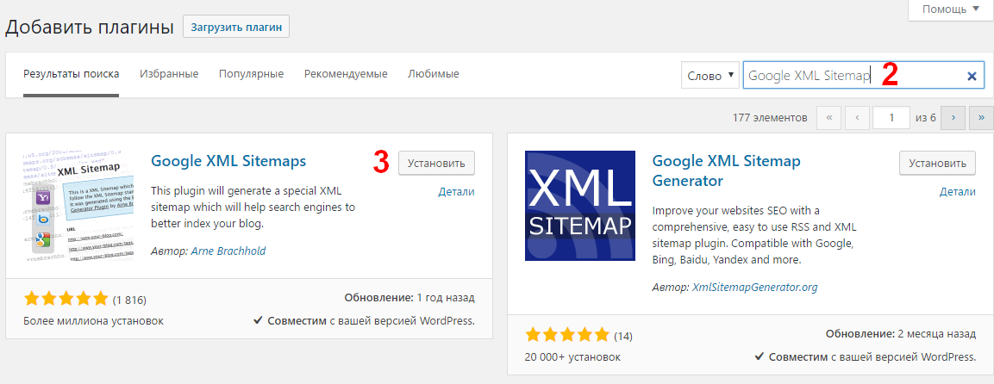Screen dimensions: 994x384
Task: Click the из 6 page total text
Action: (x=926, y=118)
